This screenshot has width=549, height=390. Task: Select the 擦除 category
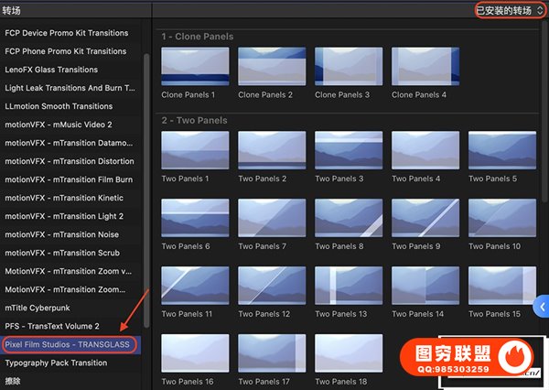pos(14,382)
